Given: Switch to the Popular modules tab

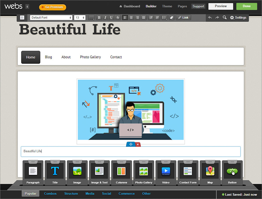Looking at the screenshot, I should click(30, 193).
